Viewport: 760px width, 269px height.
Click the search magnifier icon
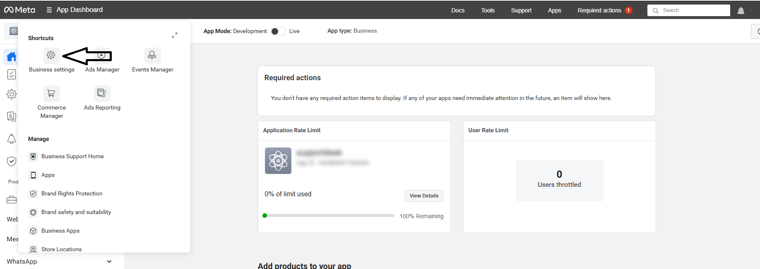pos(656,11)
